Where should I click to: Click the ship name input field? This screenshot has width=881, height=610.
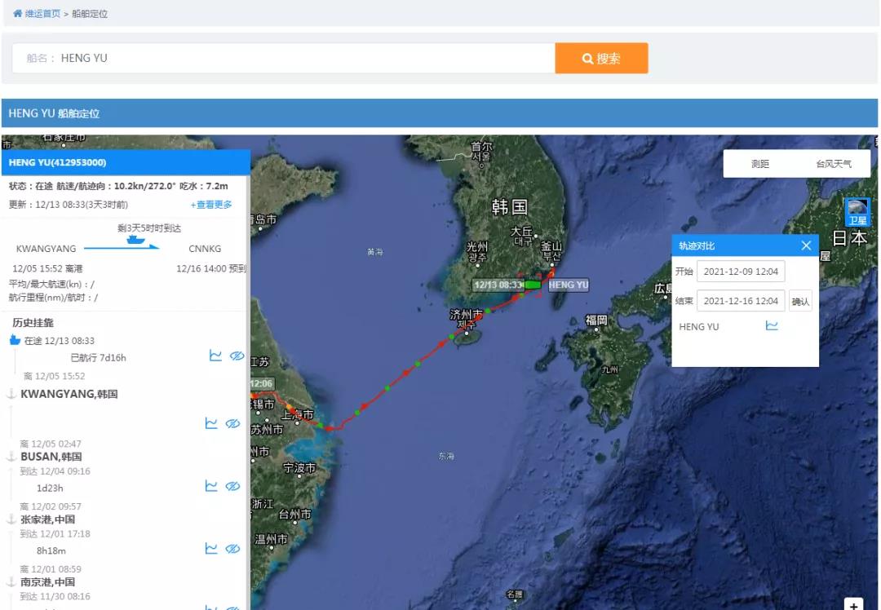[x=302, y=59]
